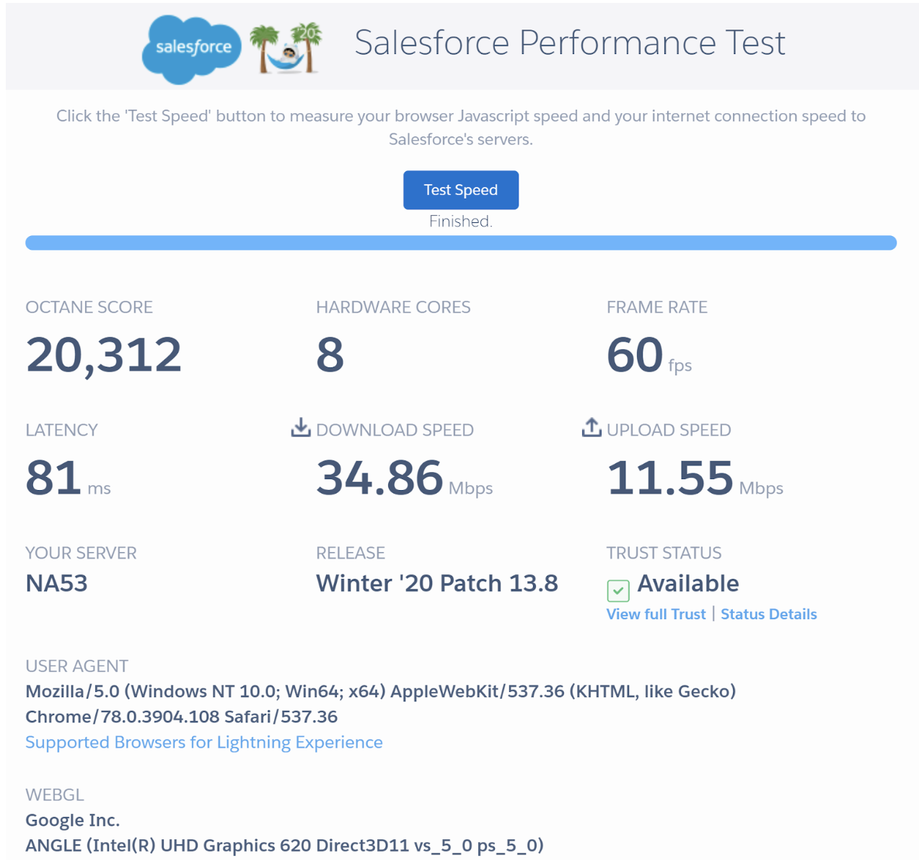Viewport: 919px width, 866px height.
Task: Click the YOUR SERVER label
Action: (81, 554)
